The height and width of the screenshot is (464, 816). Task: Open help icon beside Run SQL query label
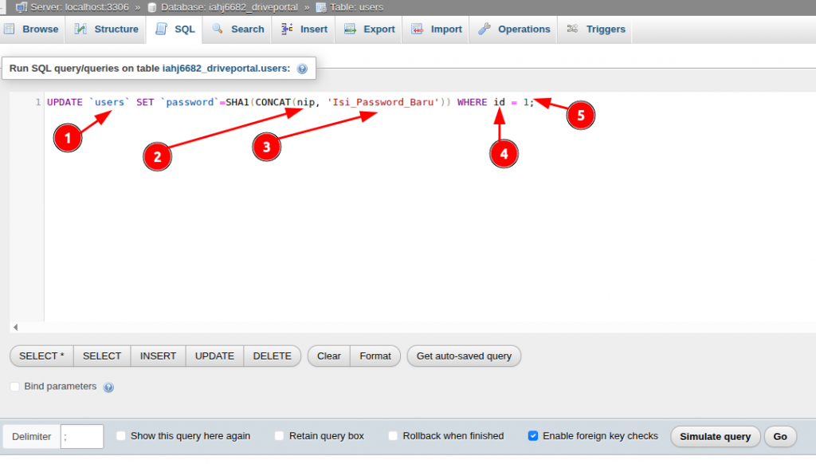click(x=302, y=69)
